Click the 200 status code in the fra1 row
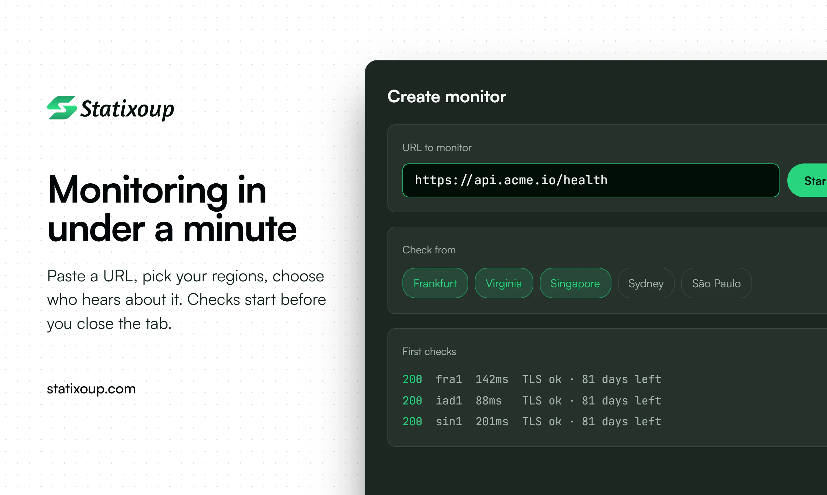Viewport: 827px width, 495px height. 412,379
